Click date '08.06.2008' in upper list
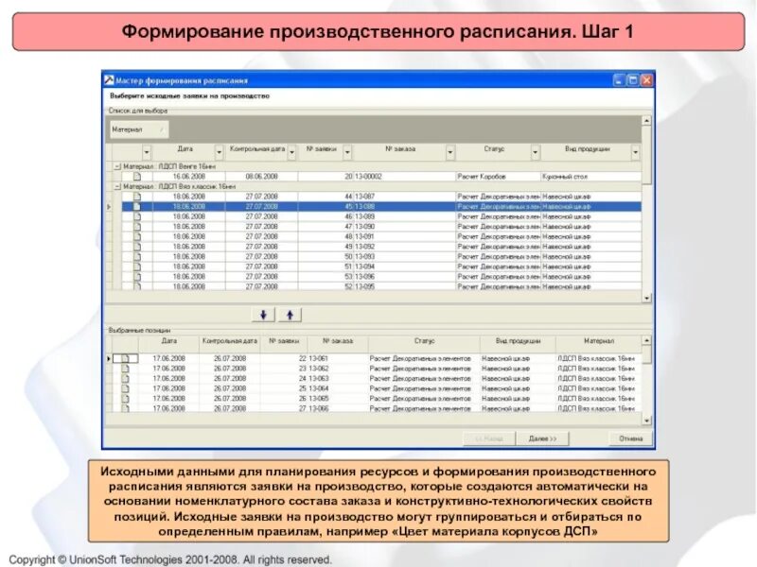The image size is (757, 567). click(x=261, y=177)
